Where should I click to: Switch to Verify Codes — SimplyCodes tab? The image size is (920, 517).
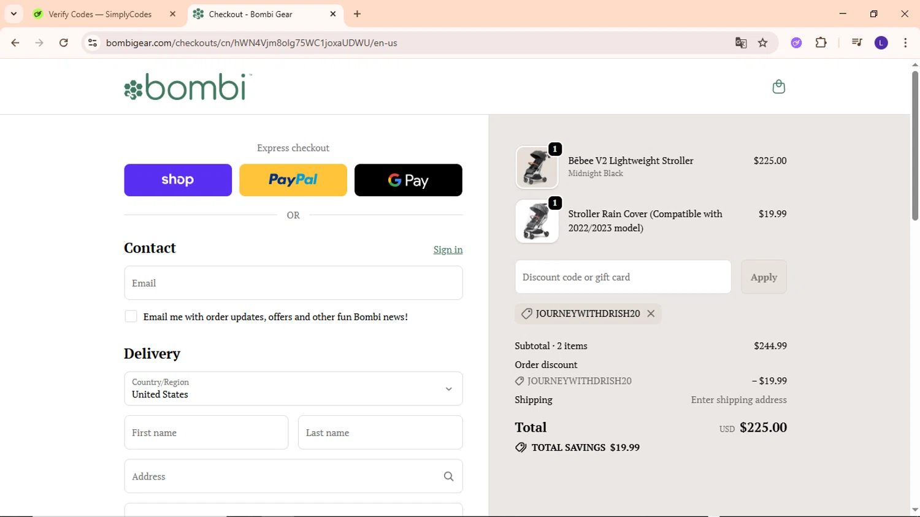coord(100,14)
